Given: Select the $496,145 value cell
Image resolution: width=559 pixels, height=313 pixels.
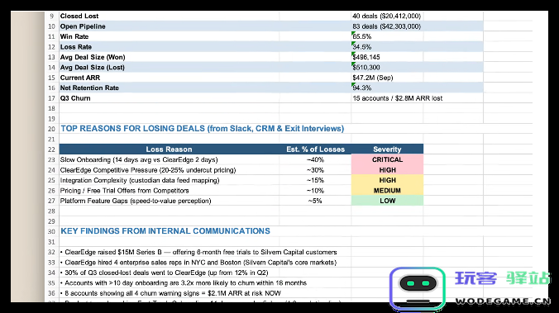Looking at the screenshot, I should tap(387, 57).
